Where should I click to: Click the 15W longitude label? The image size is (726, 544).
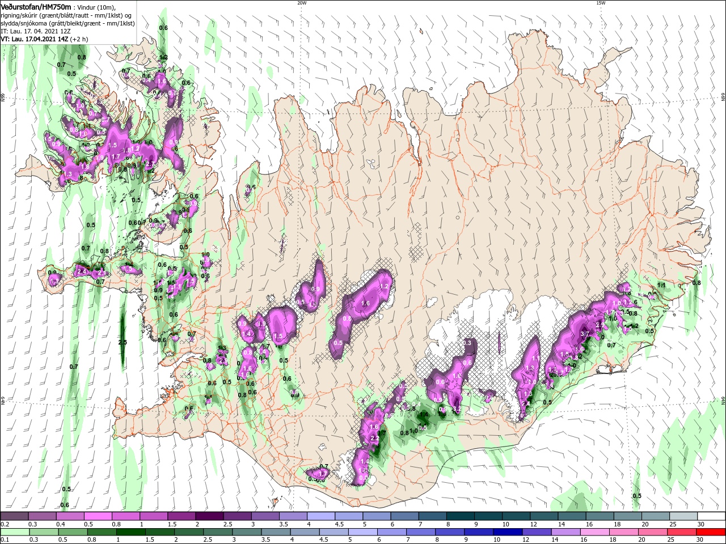(601, 3)
